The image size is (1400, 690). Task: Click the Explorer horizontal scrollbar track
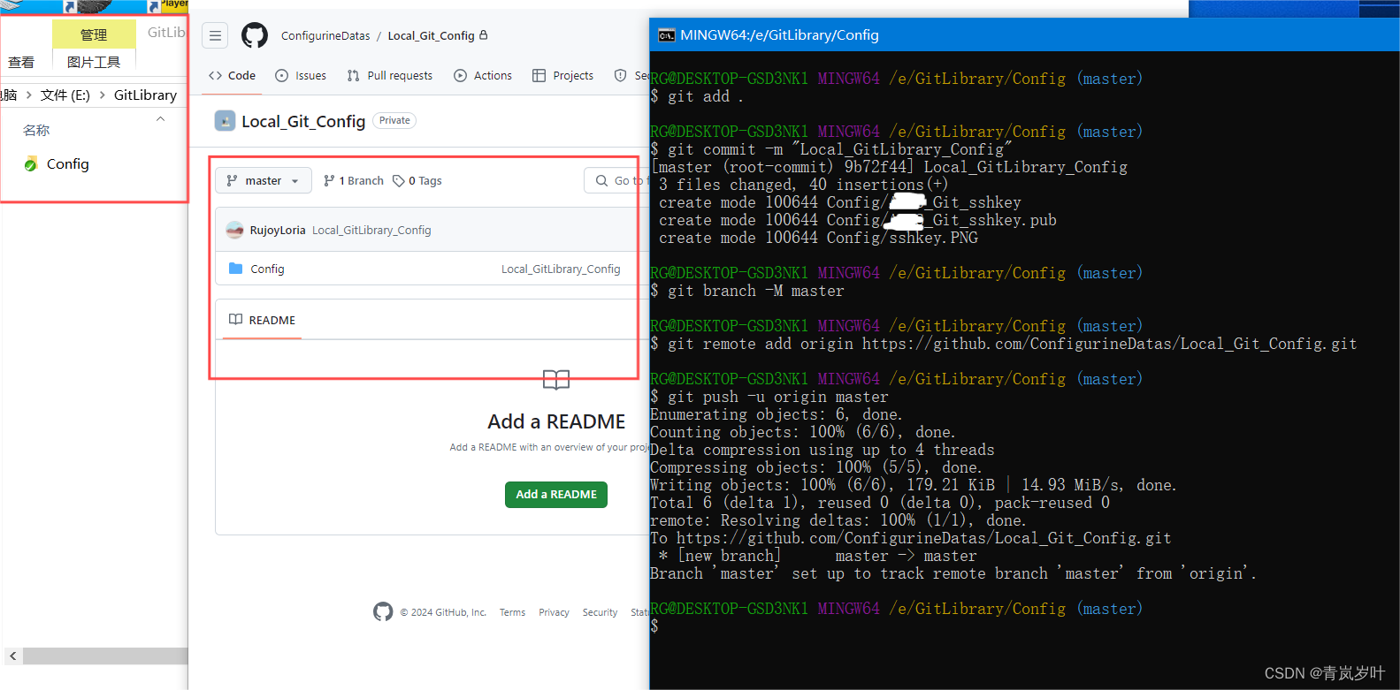tap(105, 656)
